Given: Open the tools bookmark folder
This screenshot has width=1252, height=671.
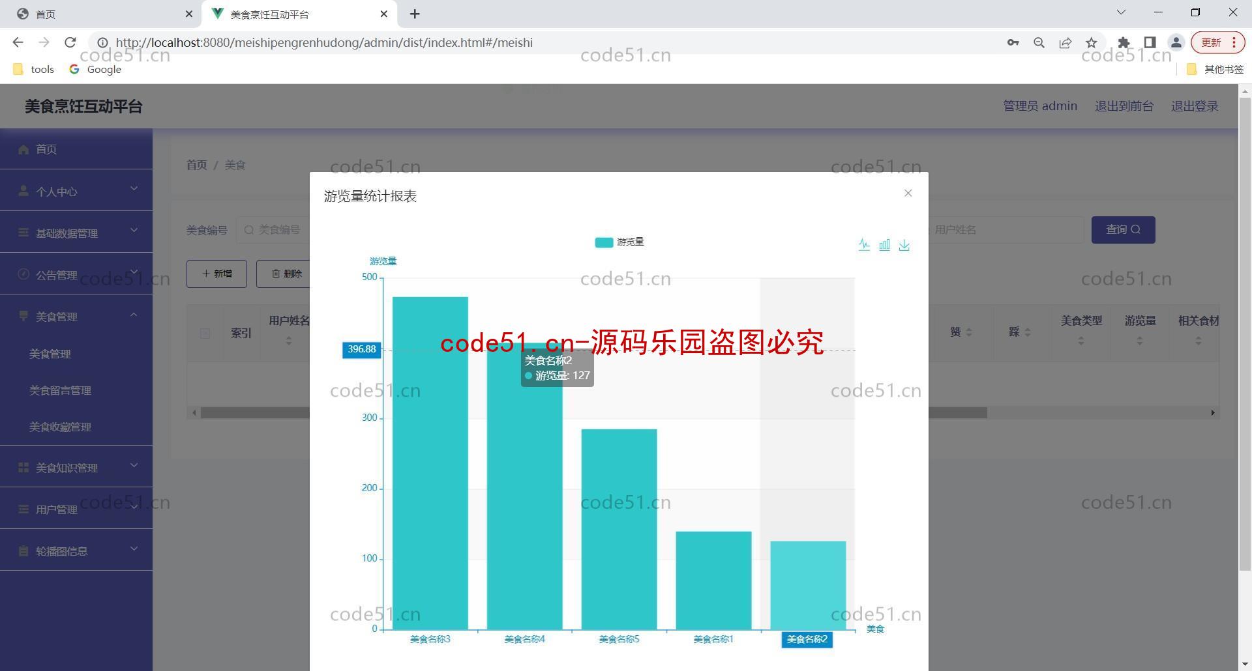Looking at the screenshot, I should 33,69.
